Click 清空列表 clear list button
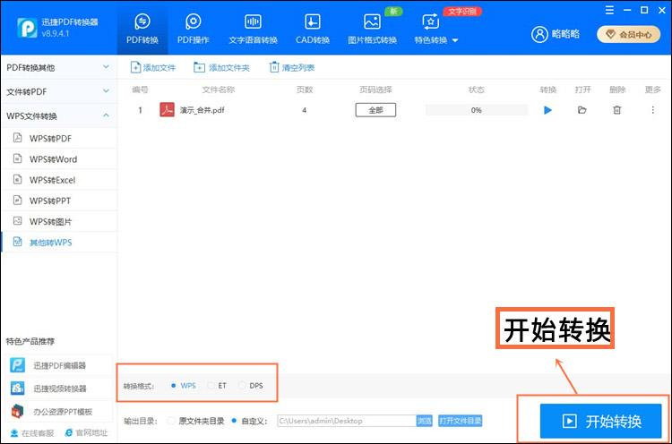The height and width of the screenshot is (444, 672). click(292, 67)
